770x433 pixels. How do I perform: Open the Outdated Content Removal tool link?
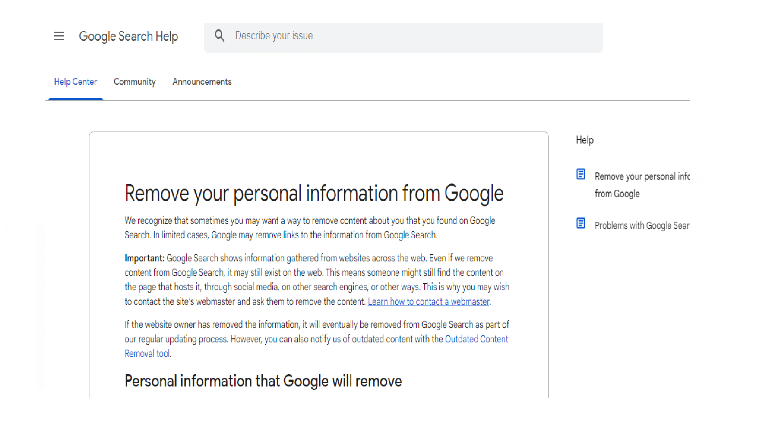pos(476,339)
